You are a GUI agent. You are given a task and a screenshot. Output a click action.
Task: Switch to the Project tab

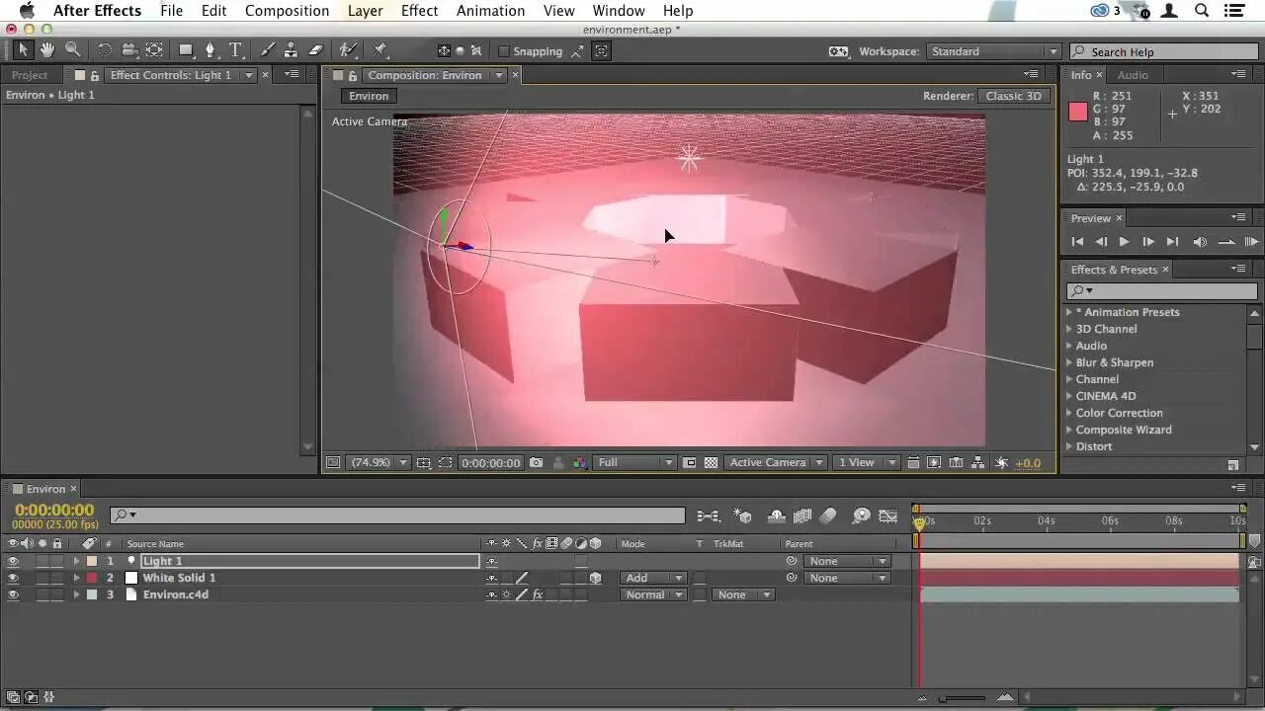[30, 75]
